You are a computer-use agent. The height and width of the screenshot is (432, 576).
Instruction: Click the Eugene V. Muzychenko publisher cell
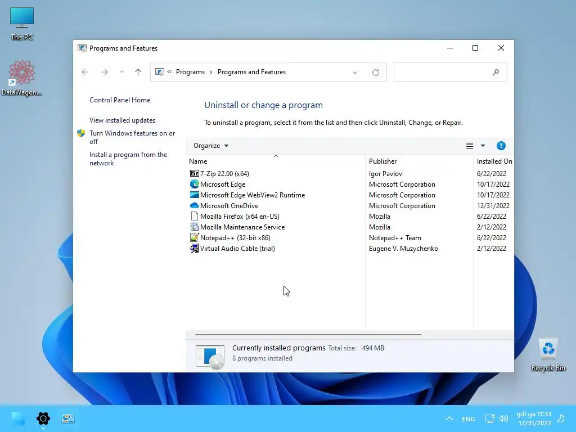point(403,248)
